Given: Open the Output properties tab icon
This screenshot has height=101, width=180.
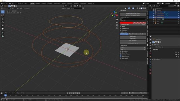Looking at the screenshot, I should pos(150,45).
